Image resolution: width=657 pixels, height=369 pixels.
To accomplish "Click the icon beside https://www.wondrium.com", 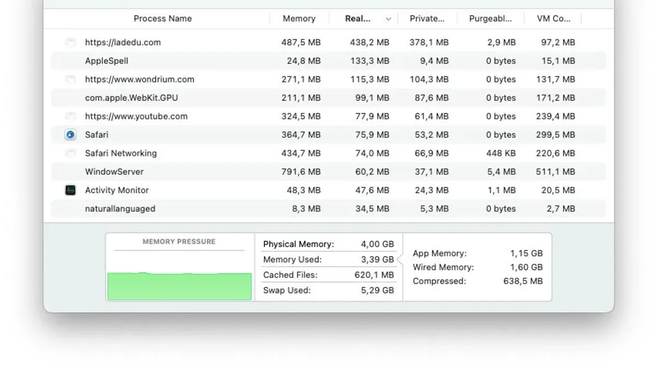I will (x=71, y=79).
